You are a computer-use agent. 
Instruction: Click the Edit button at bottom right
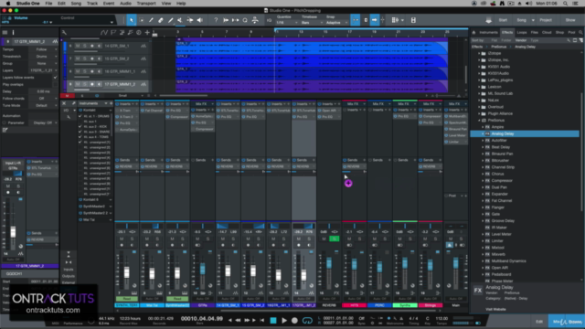(x=539, y=322)
